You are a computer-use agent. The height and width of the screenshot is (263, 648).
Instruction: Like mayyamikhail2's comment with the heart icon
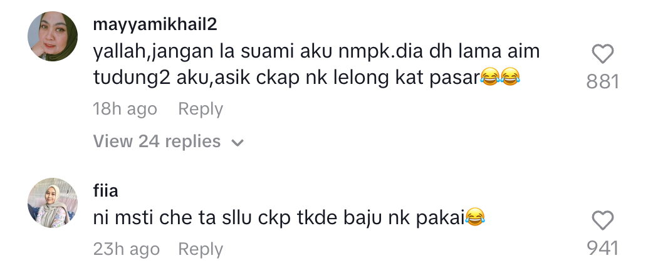click(x=602, y=54)
